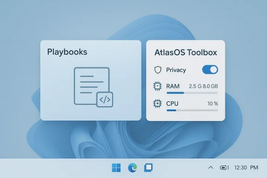Click the RAM usage progress bar

192,93
